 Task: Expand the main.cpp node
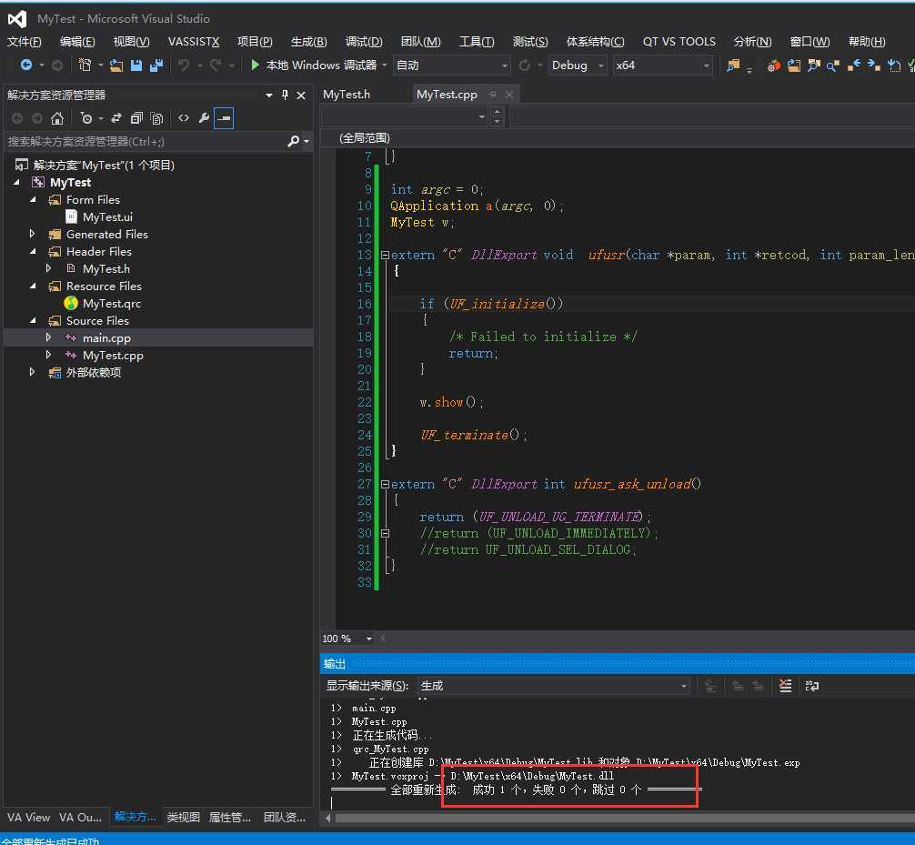click(49, 337)
